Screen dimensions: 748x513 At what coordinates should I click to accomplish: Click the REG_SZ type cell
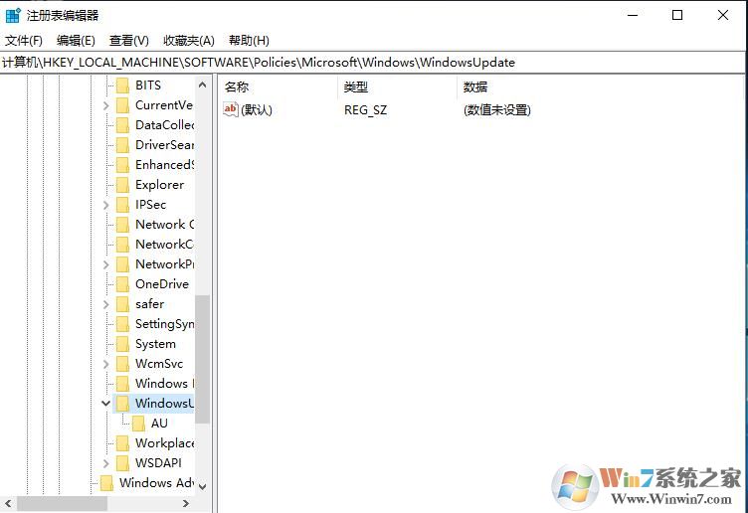click(365, 110)
